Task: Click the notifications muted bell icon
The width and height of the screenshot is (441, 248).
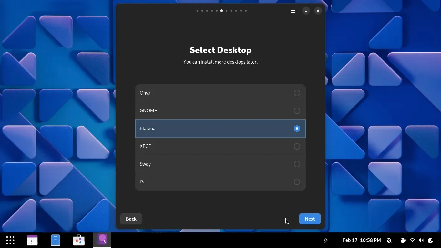Action: point(389,240)
